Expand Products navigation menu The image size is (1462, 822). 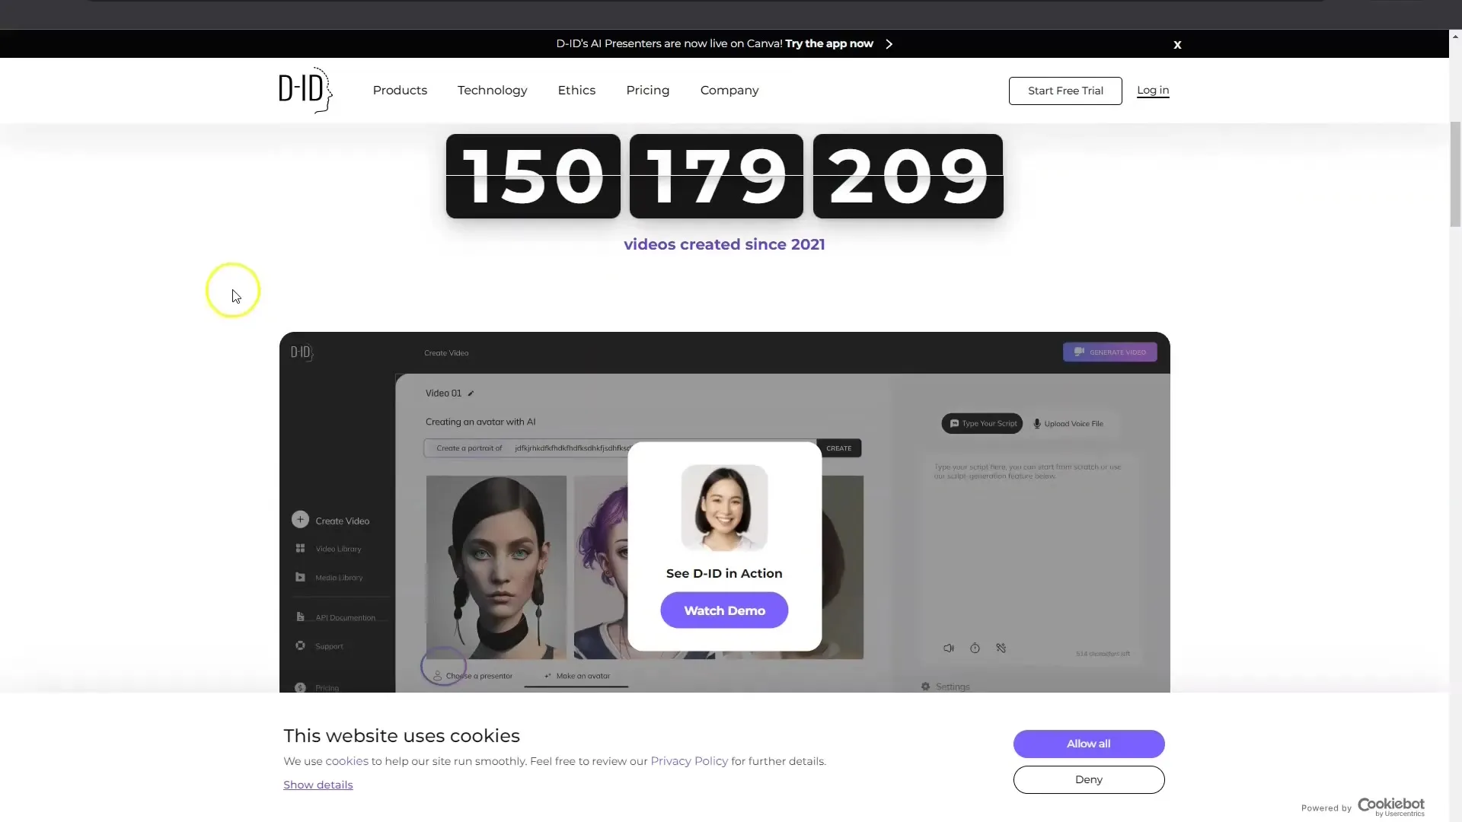coord(400,91)
